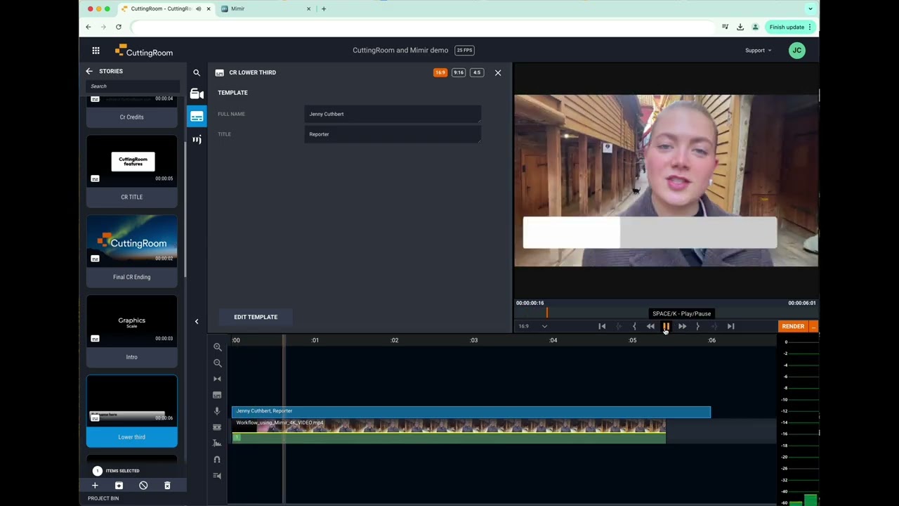Image resolution: width=899 pixels, height=506 pixels.
Task: Select the Jenny Cuthbert, Reporter graphic clip
Action: pos(471,412)
